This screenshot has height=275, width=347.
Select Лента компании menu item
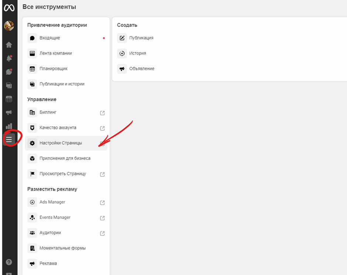(55, 53)
